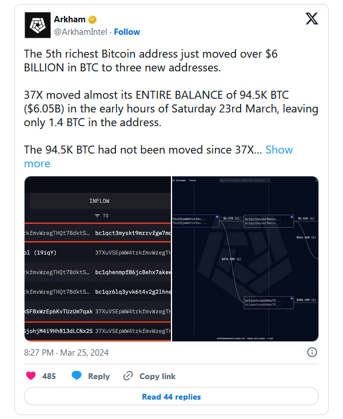Click the 485 likes count
Screen dimensions: 343x419
(x=49, y=376)
